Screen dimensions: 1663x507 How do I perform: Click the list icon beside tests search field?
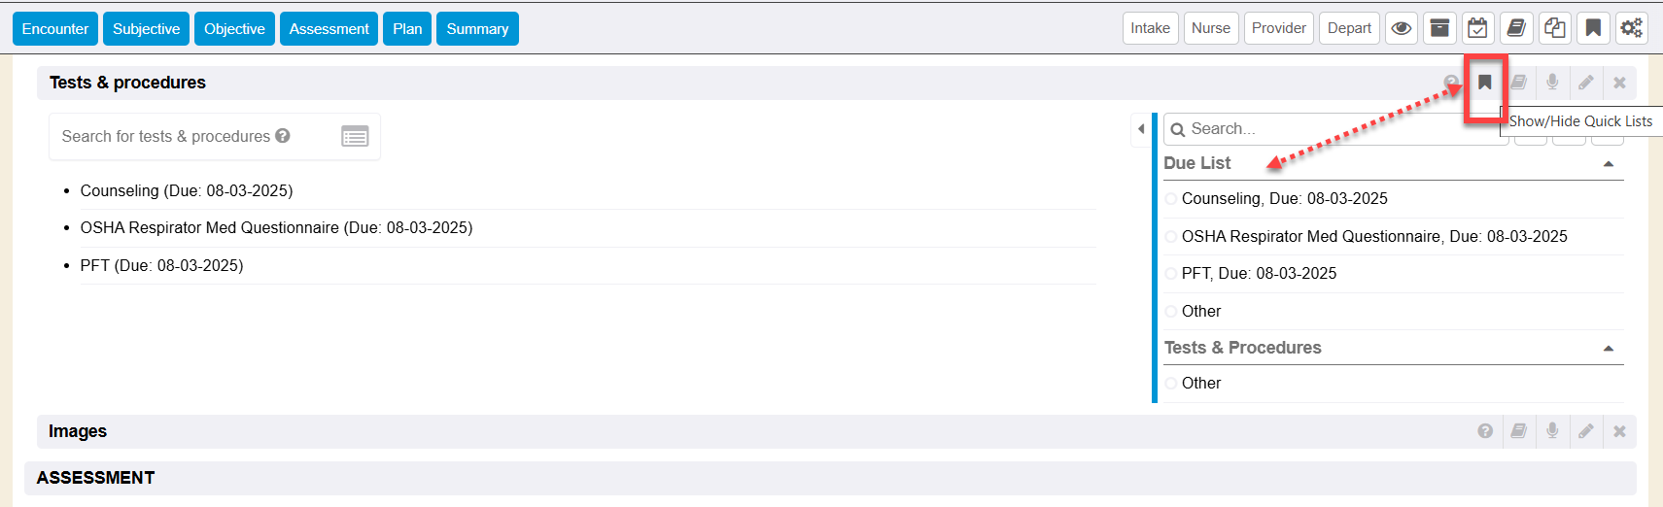pyautogui.click(x=355, y=137)
